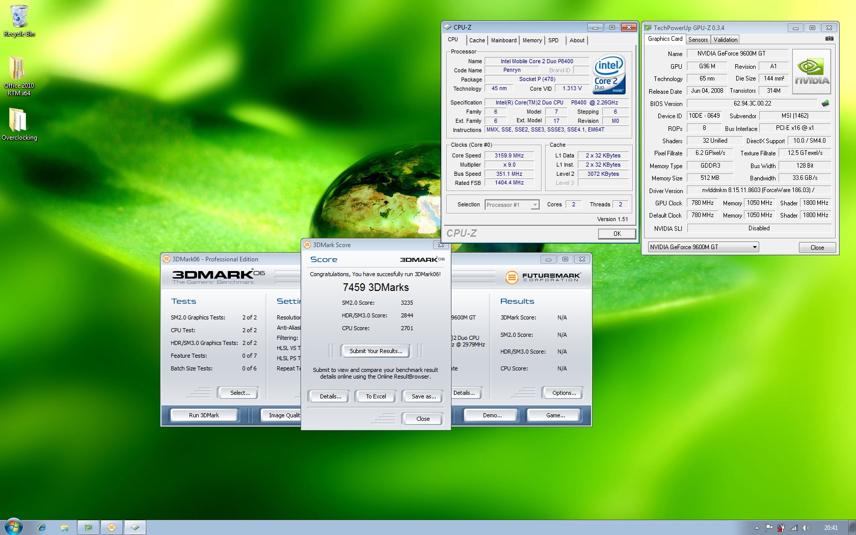Screen dimensions: 856x535
Task: Open the volume speaker tray icon
Action: click(806, 528)
